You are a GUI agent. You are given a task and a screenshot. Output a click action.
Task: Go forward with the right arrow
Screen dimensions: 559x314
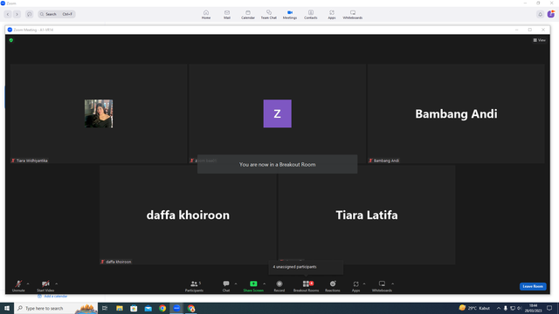coord(17,14)
